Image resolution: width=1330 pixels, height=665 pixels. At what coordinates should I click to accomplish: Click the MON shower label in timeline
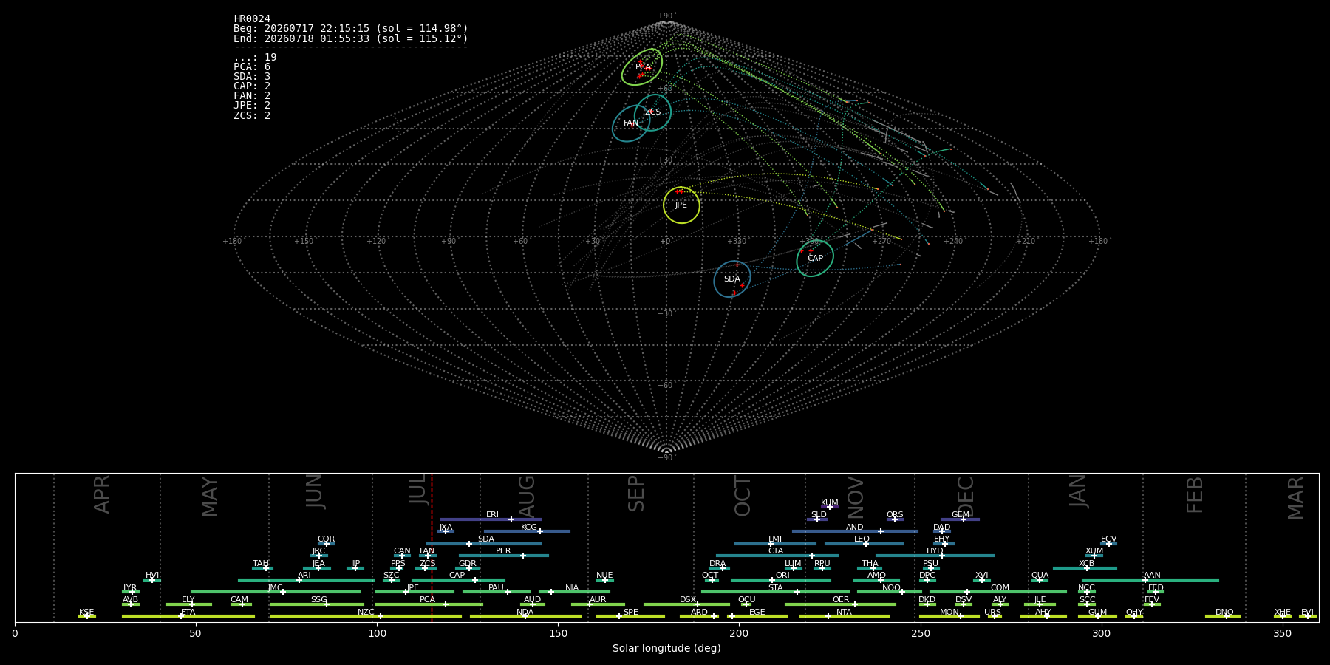[x=949, y=613]
